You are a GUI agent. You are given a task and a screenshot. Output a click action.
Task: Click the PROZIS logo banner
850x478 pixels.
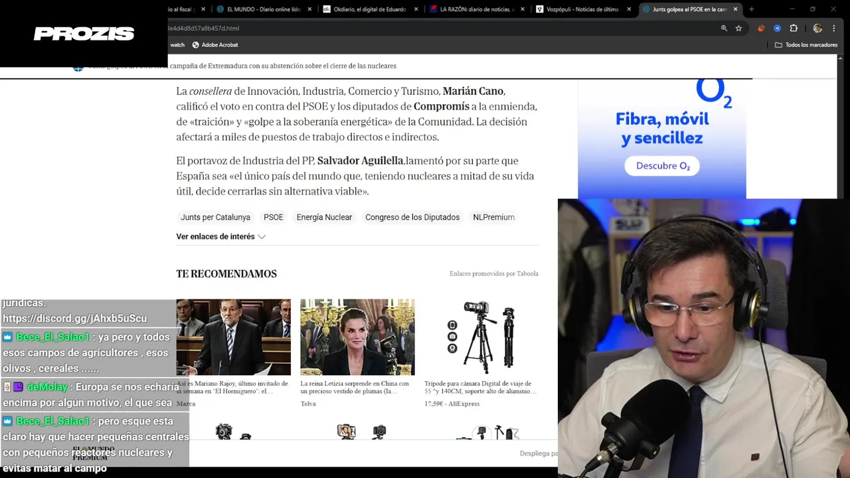click(84, 33)
